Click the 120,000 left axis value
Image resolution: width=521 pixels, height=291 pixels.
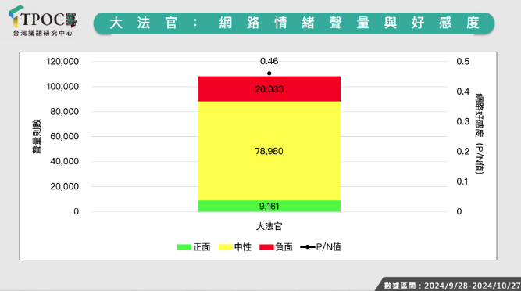coord(62,62)
